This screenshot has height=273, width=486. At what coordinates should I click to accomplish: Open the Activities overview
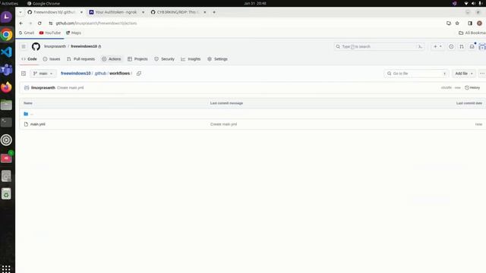9,3
